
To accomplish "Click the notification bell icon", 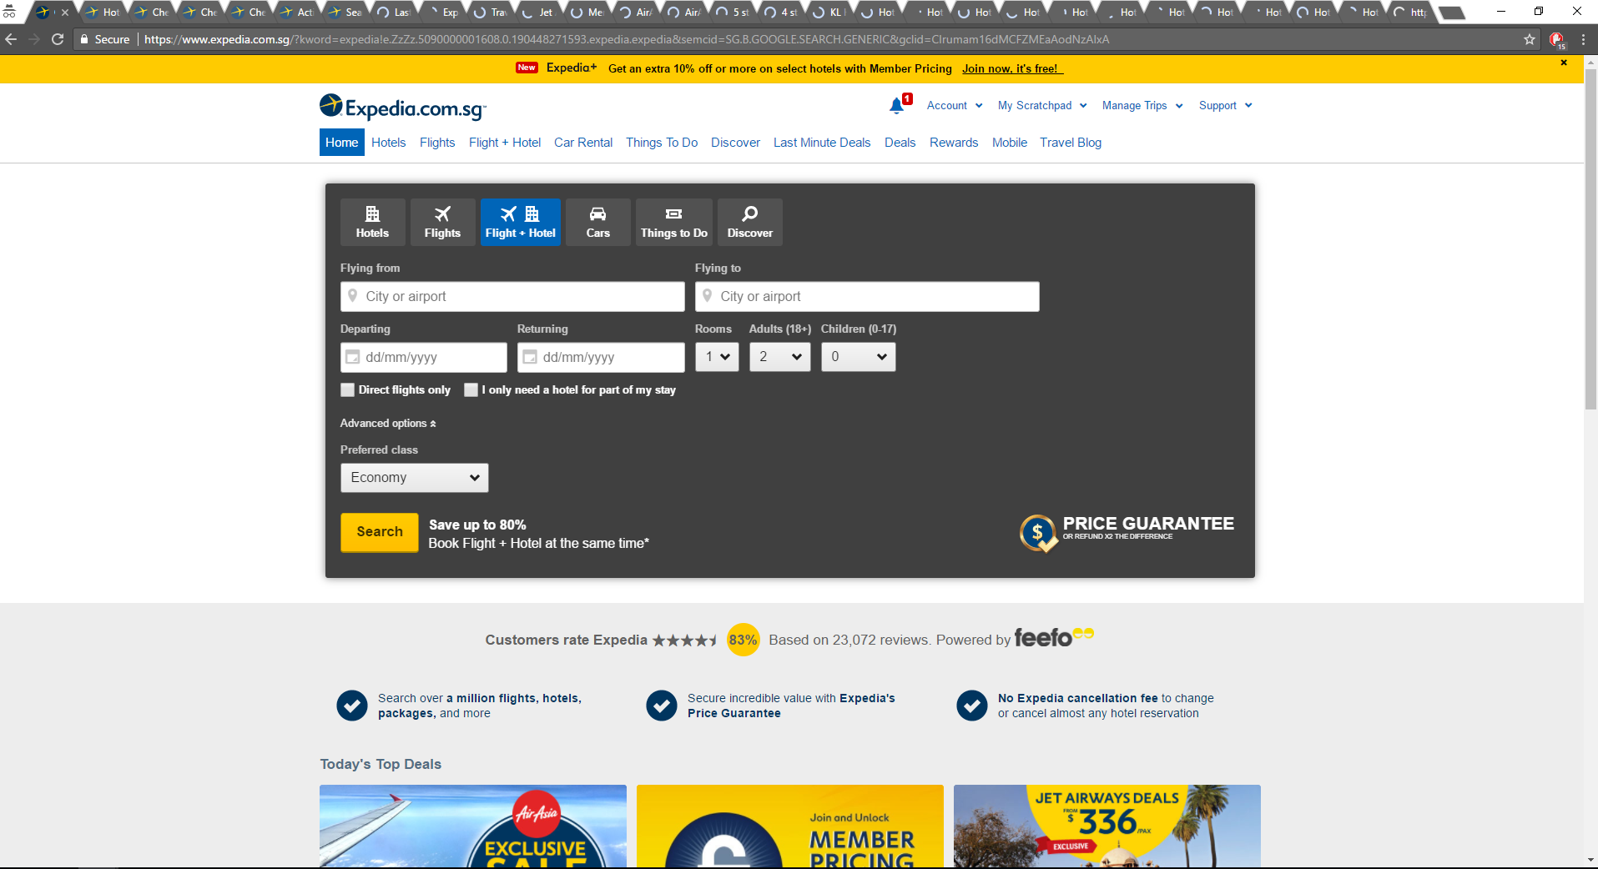I will pyautogui.click(x=897, y=106).
